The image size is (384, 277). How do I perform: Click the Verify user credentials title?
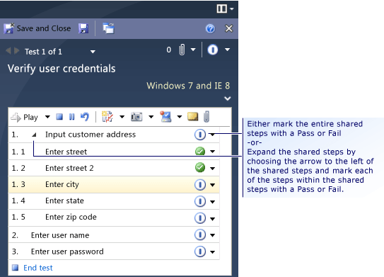(62, 69)
